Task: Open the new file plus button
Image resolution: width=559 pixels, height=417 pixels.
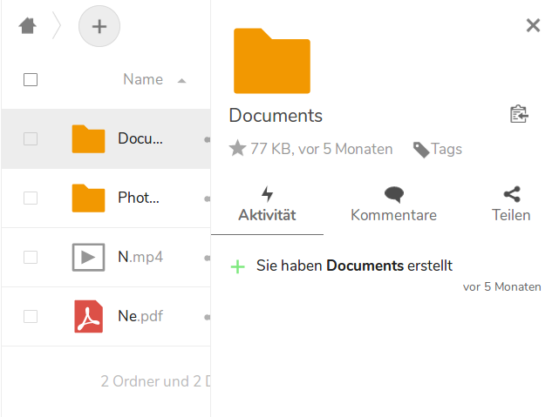Action: [x=99, y=27]
